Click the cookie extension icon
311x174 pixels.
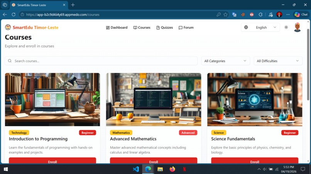point(243,15)
